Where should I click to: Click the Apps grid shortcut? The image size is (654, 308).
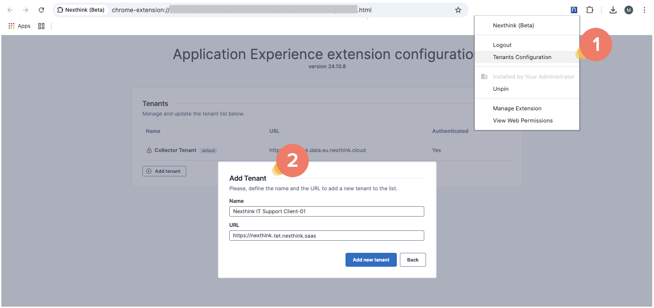(x=20, y=26)
